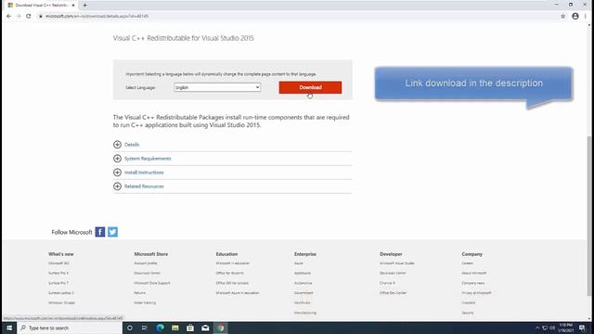Open the Account profile footer link
Screen dimensions: 594x334
(x=146, y=263)
